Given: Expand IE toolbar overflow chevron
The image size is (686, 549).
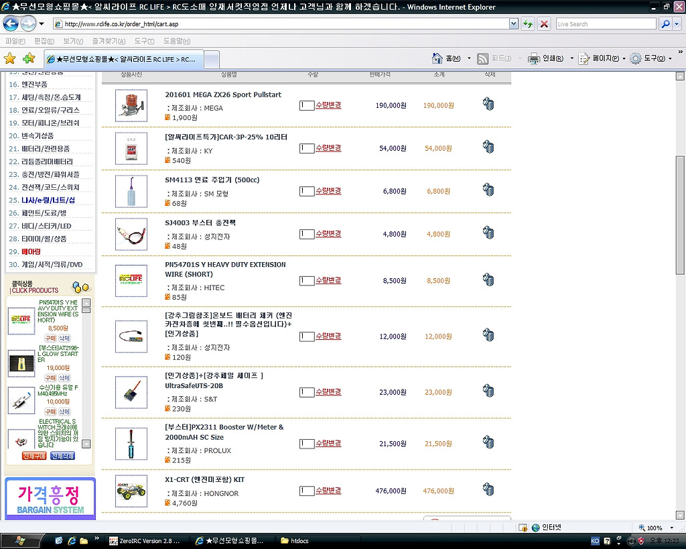Looking at the screenshot, I should pyautogui.click(x=681, y=52).
